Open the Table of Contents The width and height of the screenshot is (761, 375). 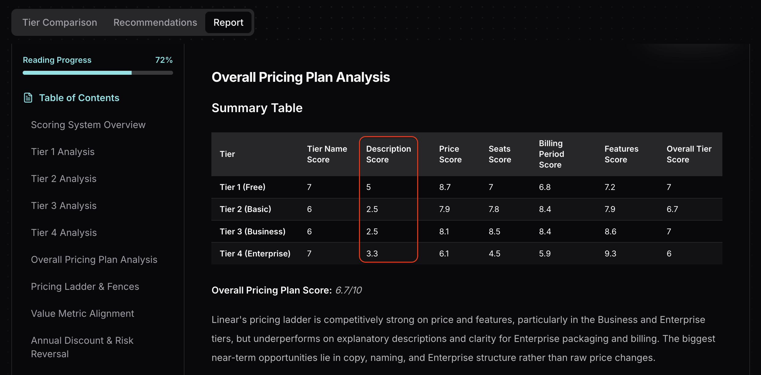coord(79,97)
